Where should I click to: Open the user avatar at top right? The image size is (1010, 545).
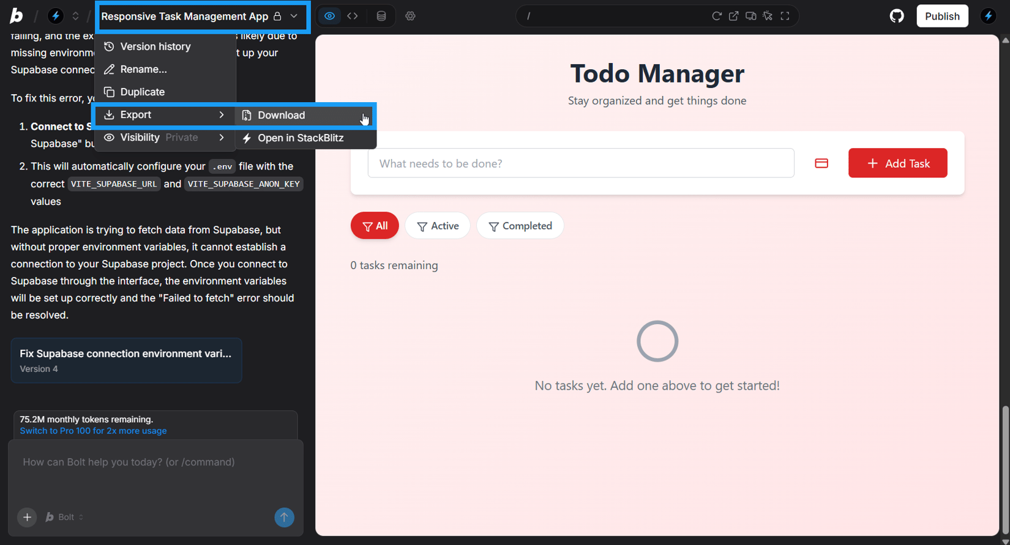click(989, 16)
